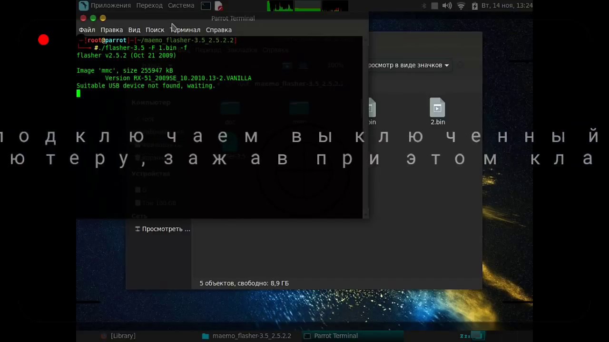Close Parrot Terminal with red button
The height and width of the screenshot is (342, 609).
(83, 18)
